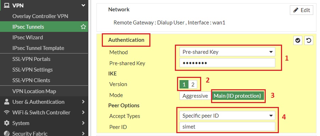Click the Security Fabric icon
320x136 pixels.
point(7,134)
